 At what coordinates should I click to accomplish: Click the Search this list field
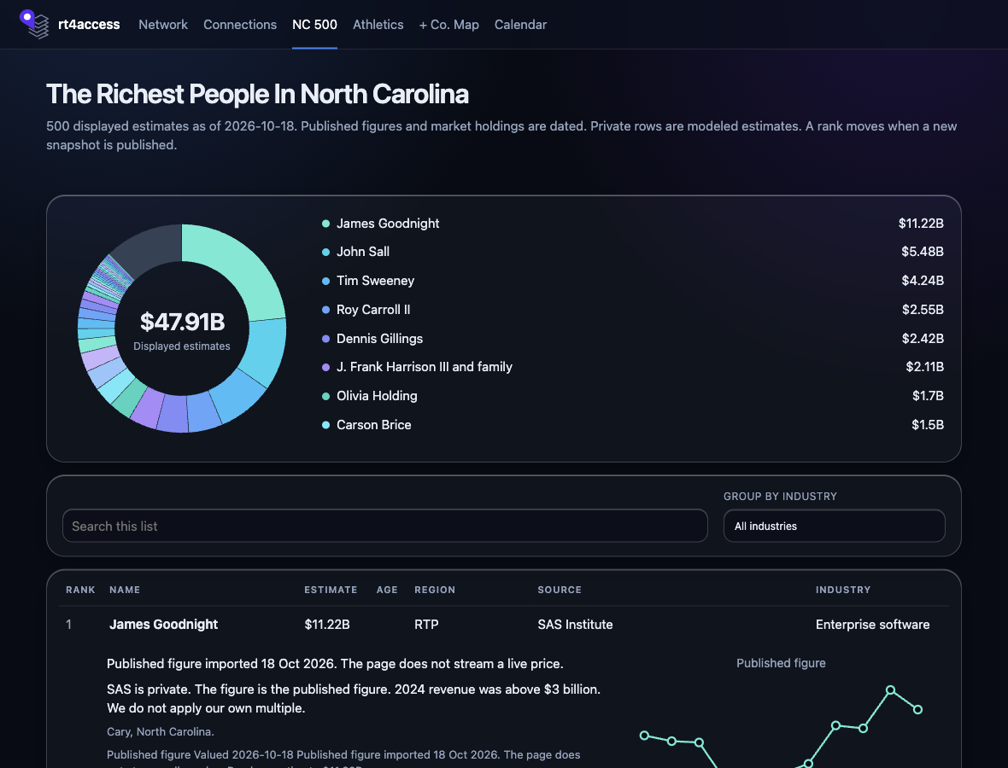(x=385, y=526)
